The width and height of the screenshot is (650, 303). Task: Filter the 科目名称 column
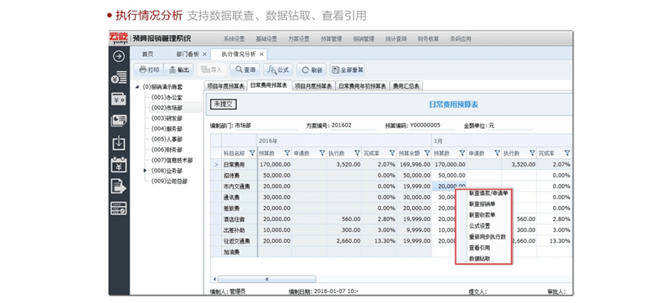click(x=251, y=153)
